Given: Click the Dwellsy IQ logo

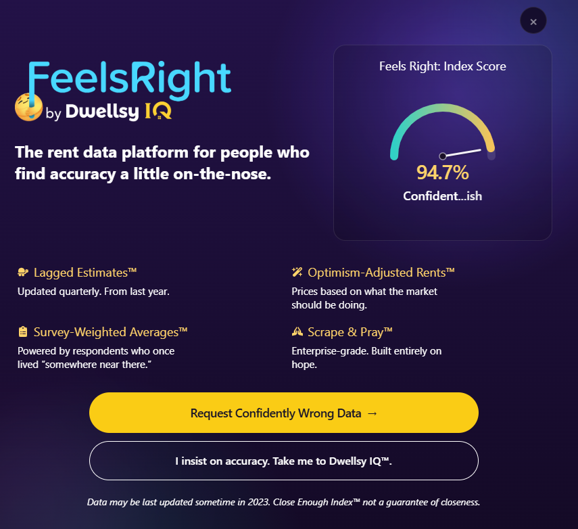Looking at the screenshot, I should pyautogui.click(x=118, y=112).
